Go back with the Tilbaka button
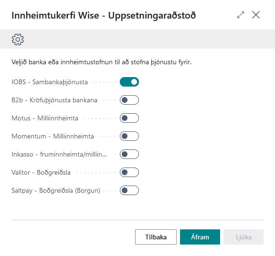This screenshot has width=275, height=256. 156,237
